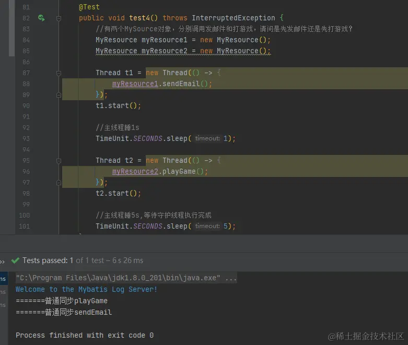Click the comment '//主线程睡1s'

(118, 128)
